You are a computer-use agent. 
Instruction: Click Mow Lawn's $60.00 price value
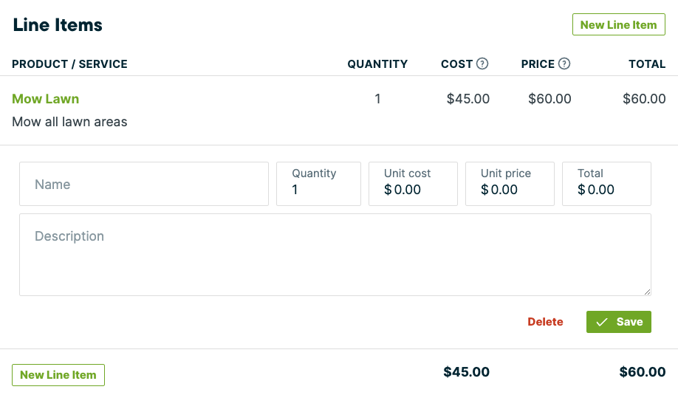click(x=550, y=99)
